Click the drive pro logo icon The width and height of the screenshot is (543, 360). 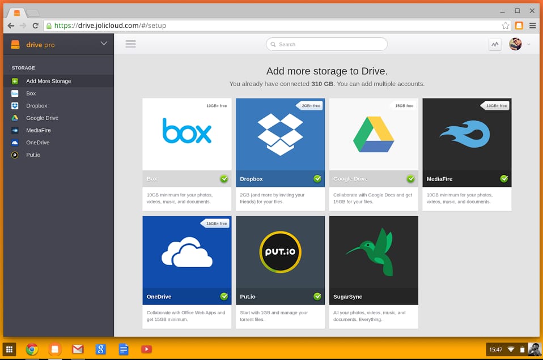pos(15,45)
